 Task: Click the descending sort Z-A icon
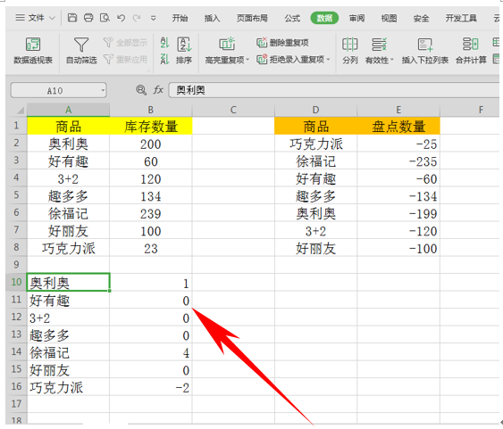tap(164, 59)
